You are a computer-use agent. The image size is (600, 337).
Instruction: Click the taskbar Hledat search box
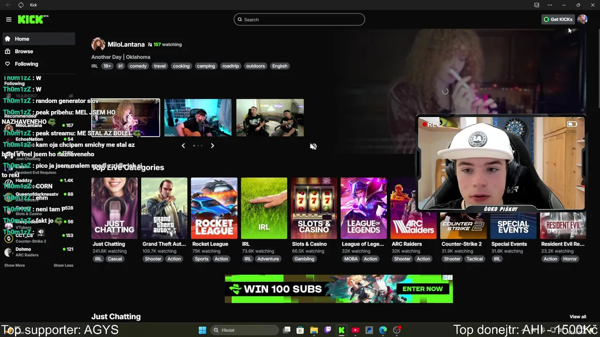tap(244, 330)
